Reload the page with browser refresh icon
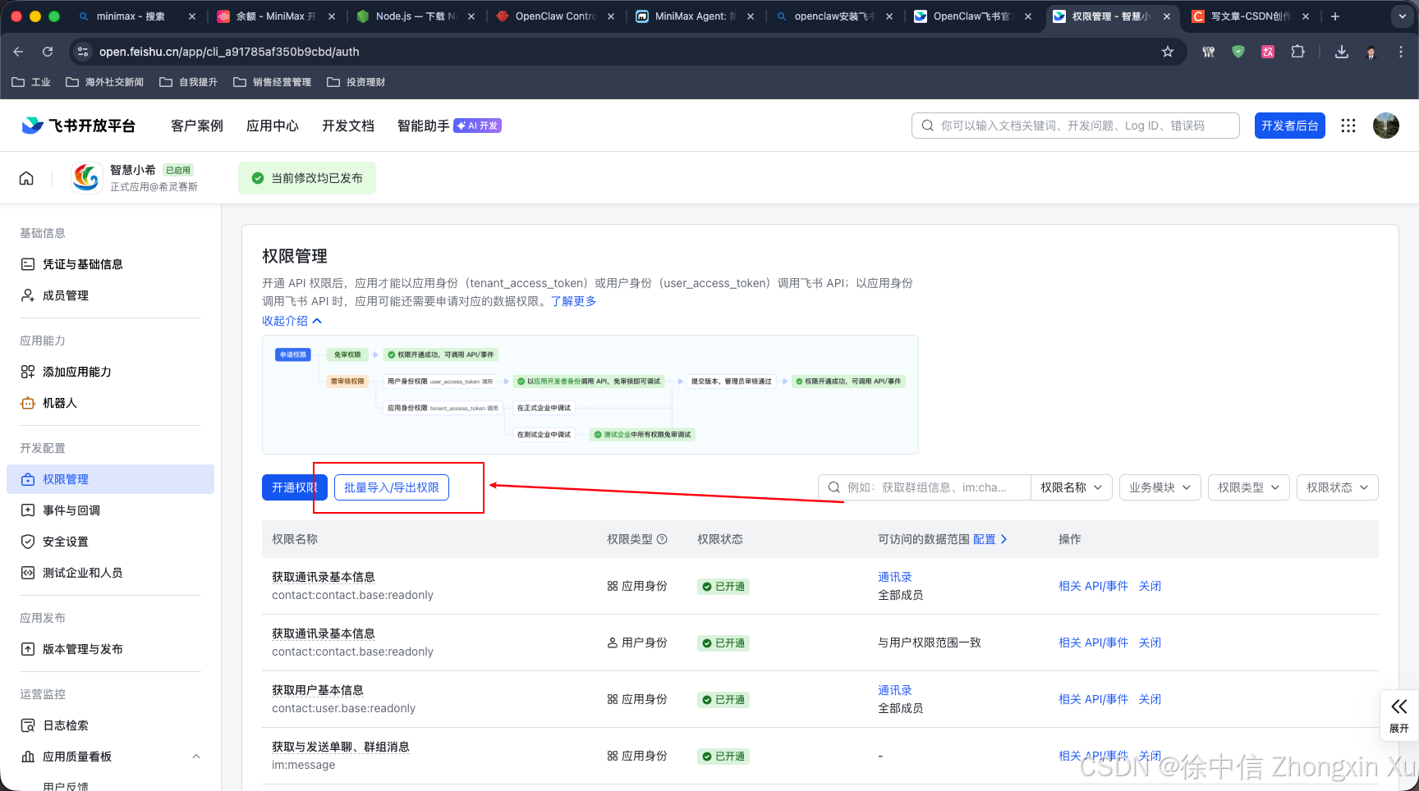Viewport: 1419px width, 791px height. (x=48, y=52)
